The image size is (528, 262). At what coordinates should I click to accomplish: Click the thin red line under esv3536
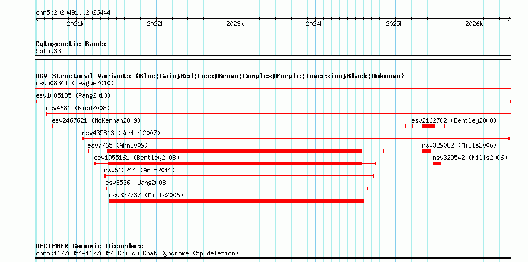tap(237, 188)
